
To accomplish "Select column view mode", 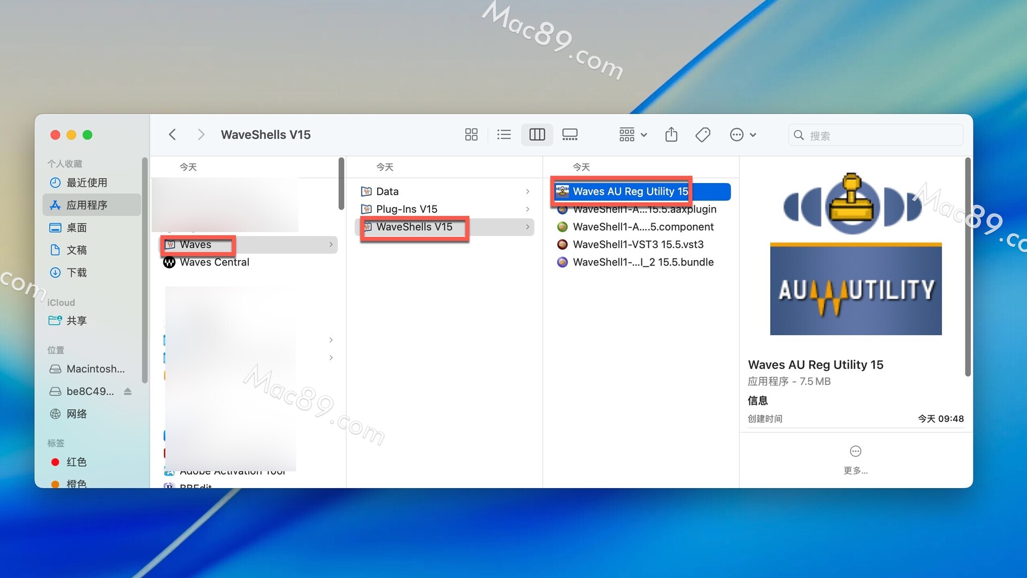I will [537, 134].
